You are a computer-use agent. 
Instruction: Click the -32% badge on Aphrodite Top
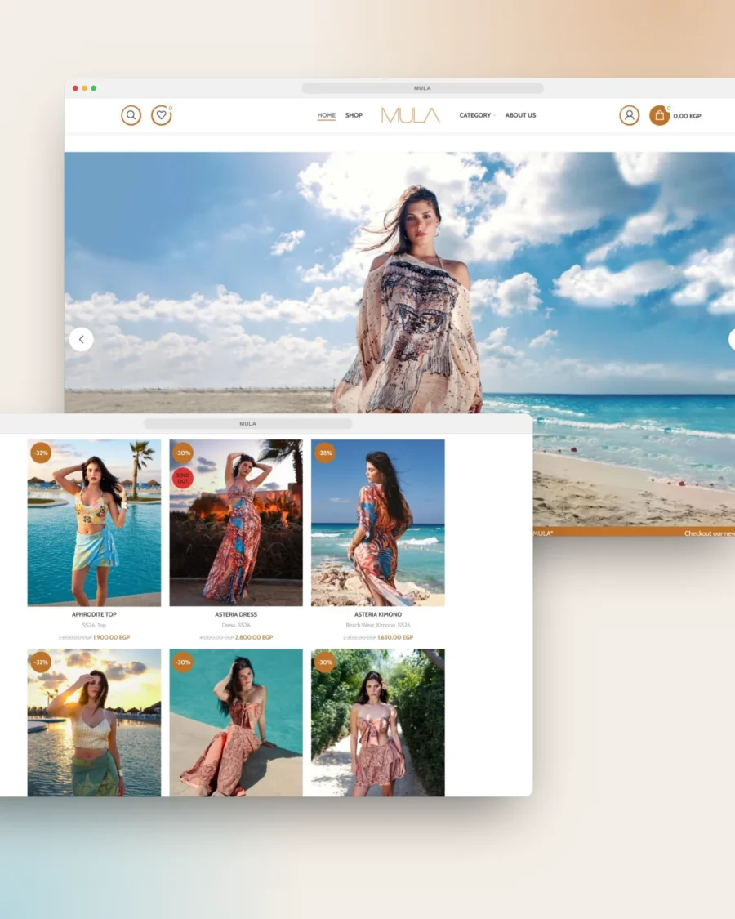click(x=41, y=453)
